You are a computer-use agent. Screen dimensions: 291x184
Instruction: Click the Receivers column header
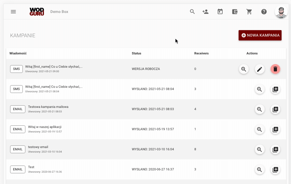tap(201, 53)
